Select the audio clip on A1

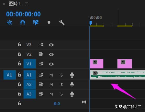(x=117, y=75)
